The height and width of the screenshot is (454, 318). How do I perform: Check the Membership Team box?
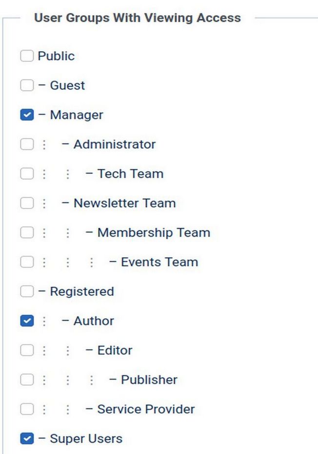pyautogui.click(x=27, y=233)
